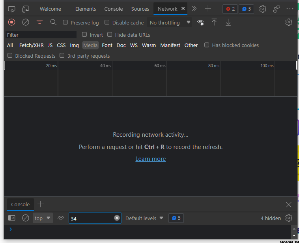
Task: Clear the console filter text 34
Action: (x=117, y=218)
